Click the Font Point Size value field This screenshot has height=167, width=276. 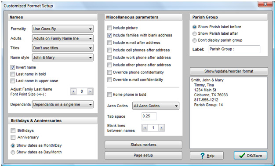click(x=82, y=91)
